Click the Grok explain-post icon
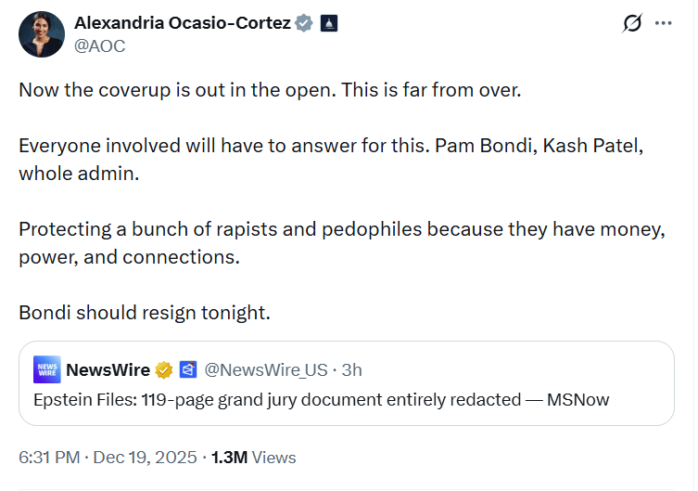This screenshot has width=698, height=491. [x=632, y=24]
